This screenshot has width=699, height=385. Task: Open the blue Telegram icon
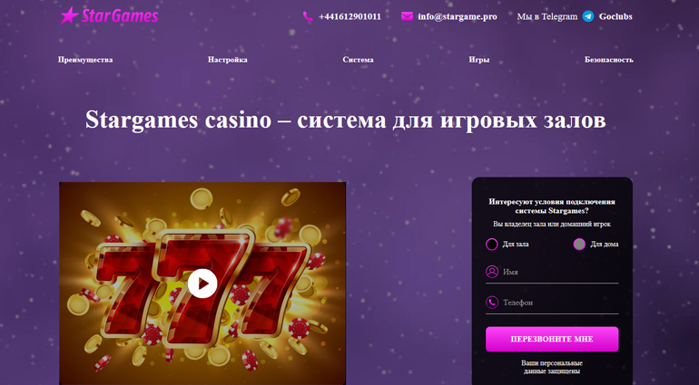(x=588, y=16)
